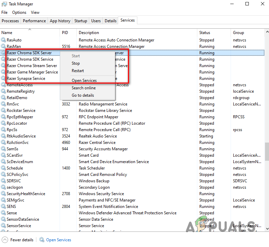The width and height of the screenshot is (269, 247).
Task: Select Stop in the context menu
Action: [76, 63]
